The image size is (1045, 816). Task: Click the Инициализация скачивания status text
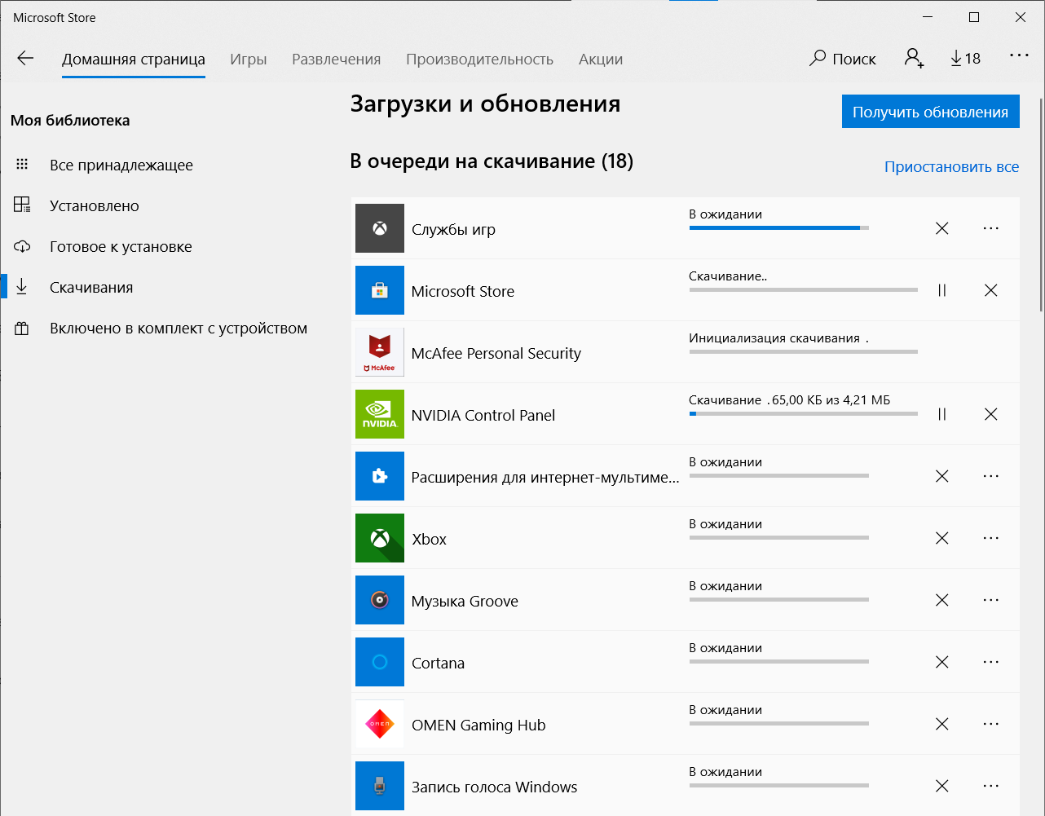click(x=778, y=338)
